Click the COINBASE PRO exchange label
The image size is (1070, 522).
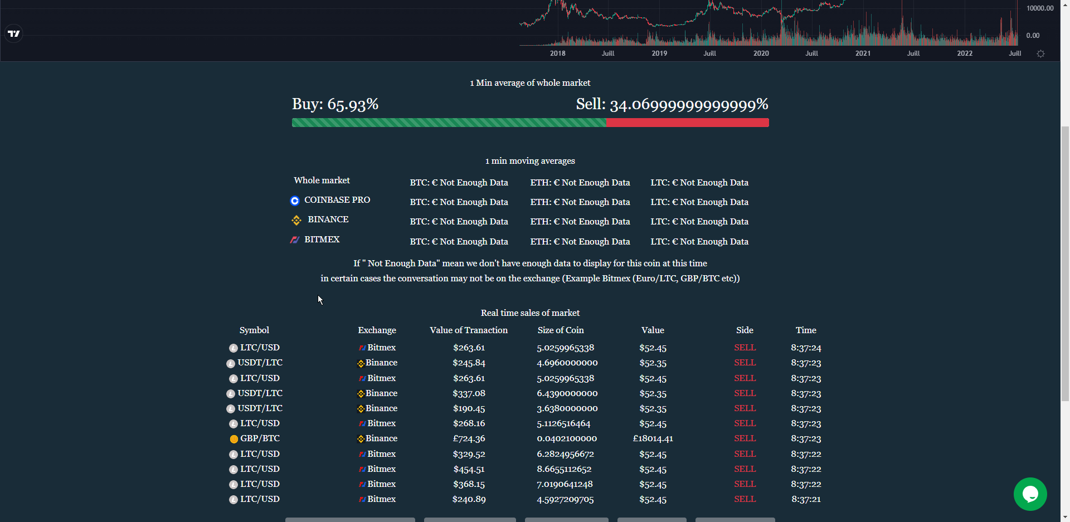pos(337,200)
